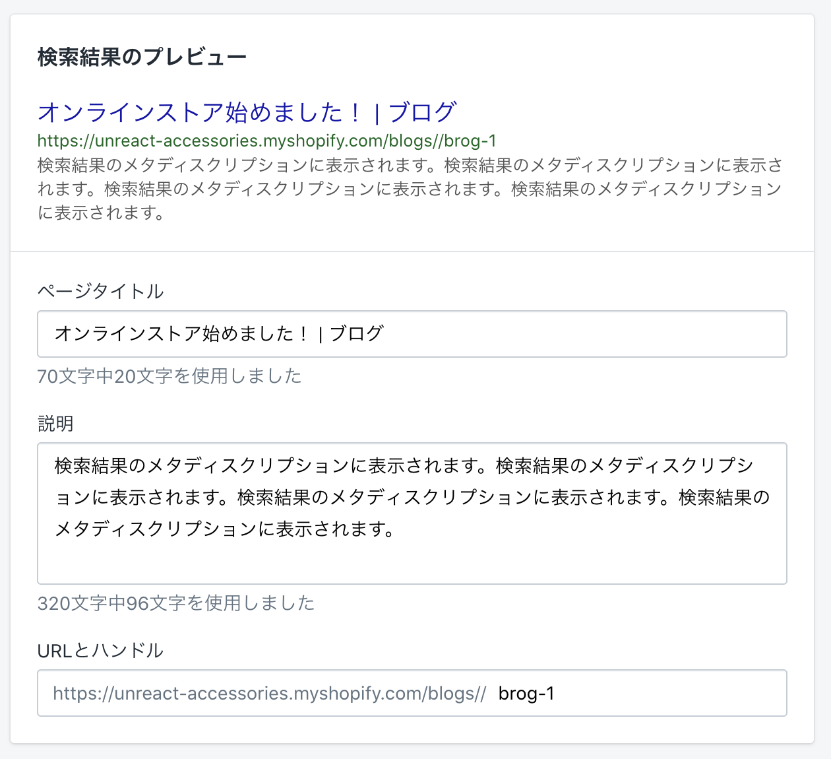Click the URLとハンドル field label
831x759 pixels.
tap(100, 651)
